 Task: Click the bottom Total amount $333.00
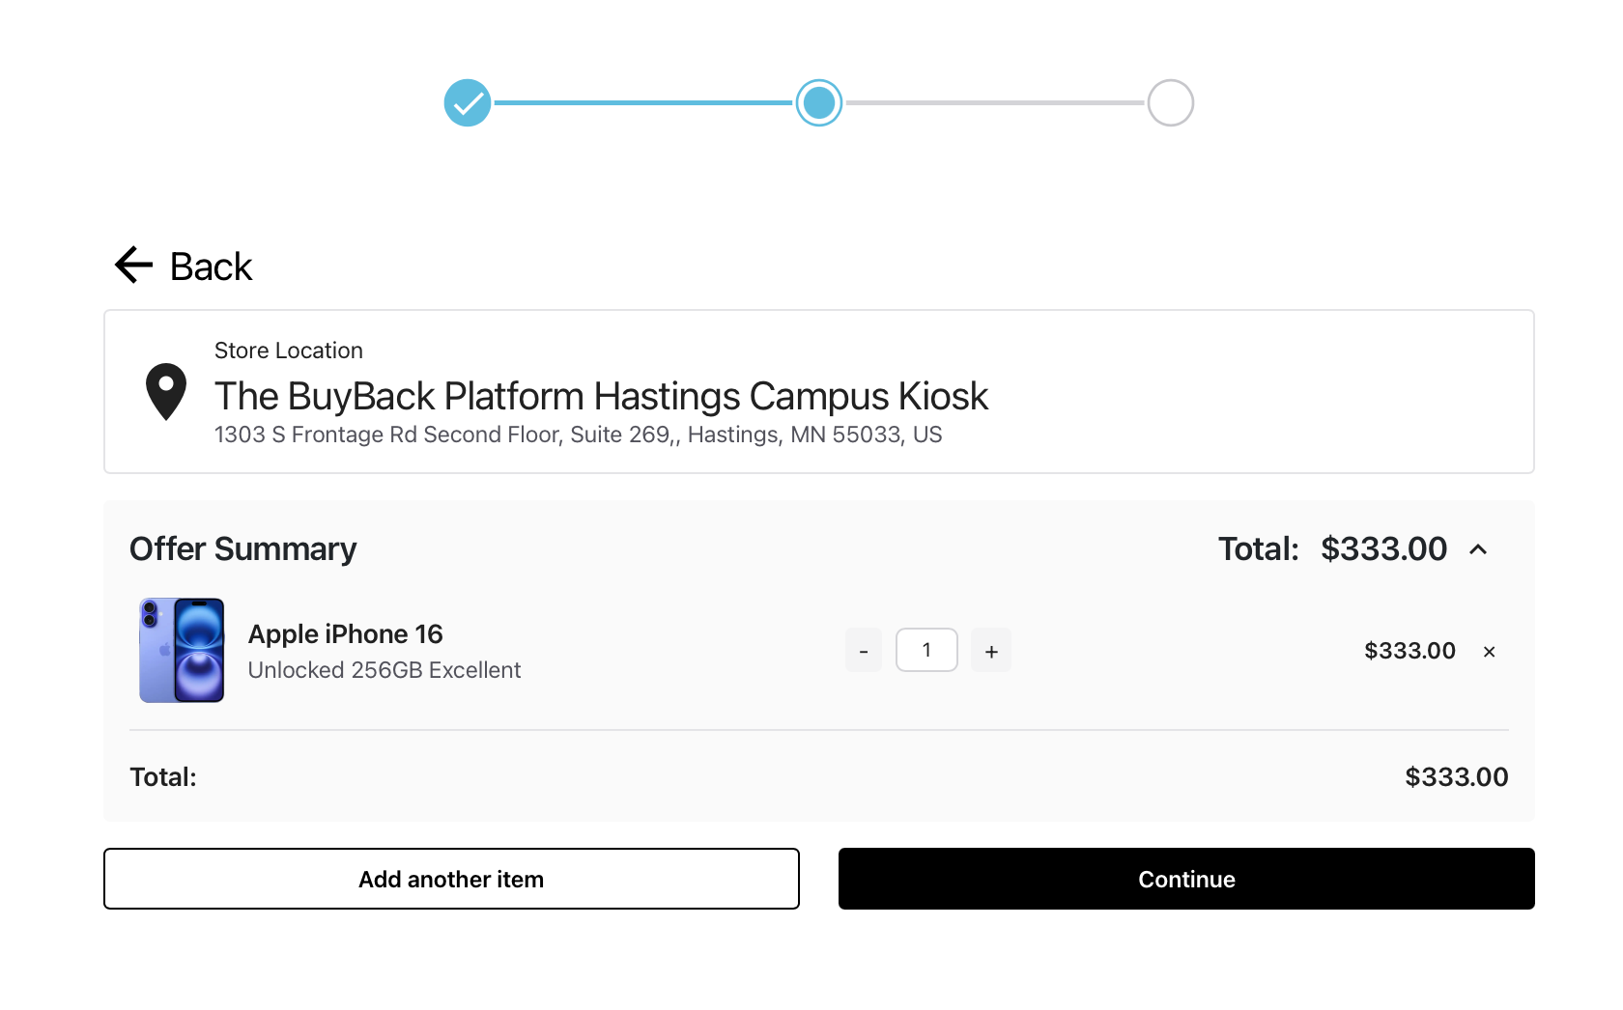click(x=1457, y=777)
